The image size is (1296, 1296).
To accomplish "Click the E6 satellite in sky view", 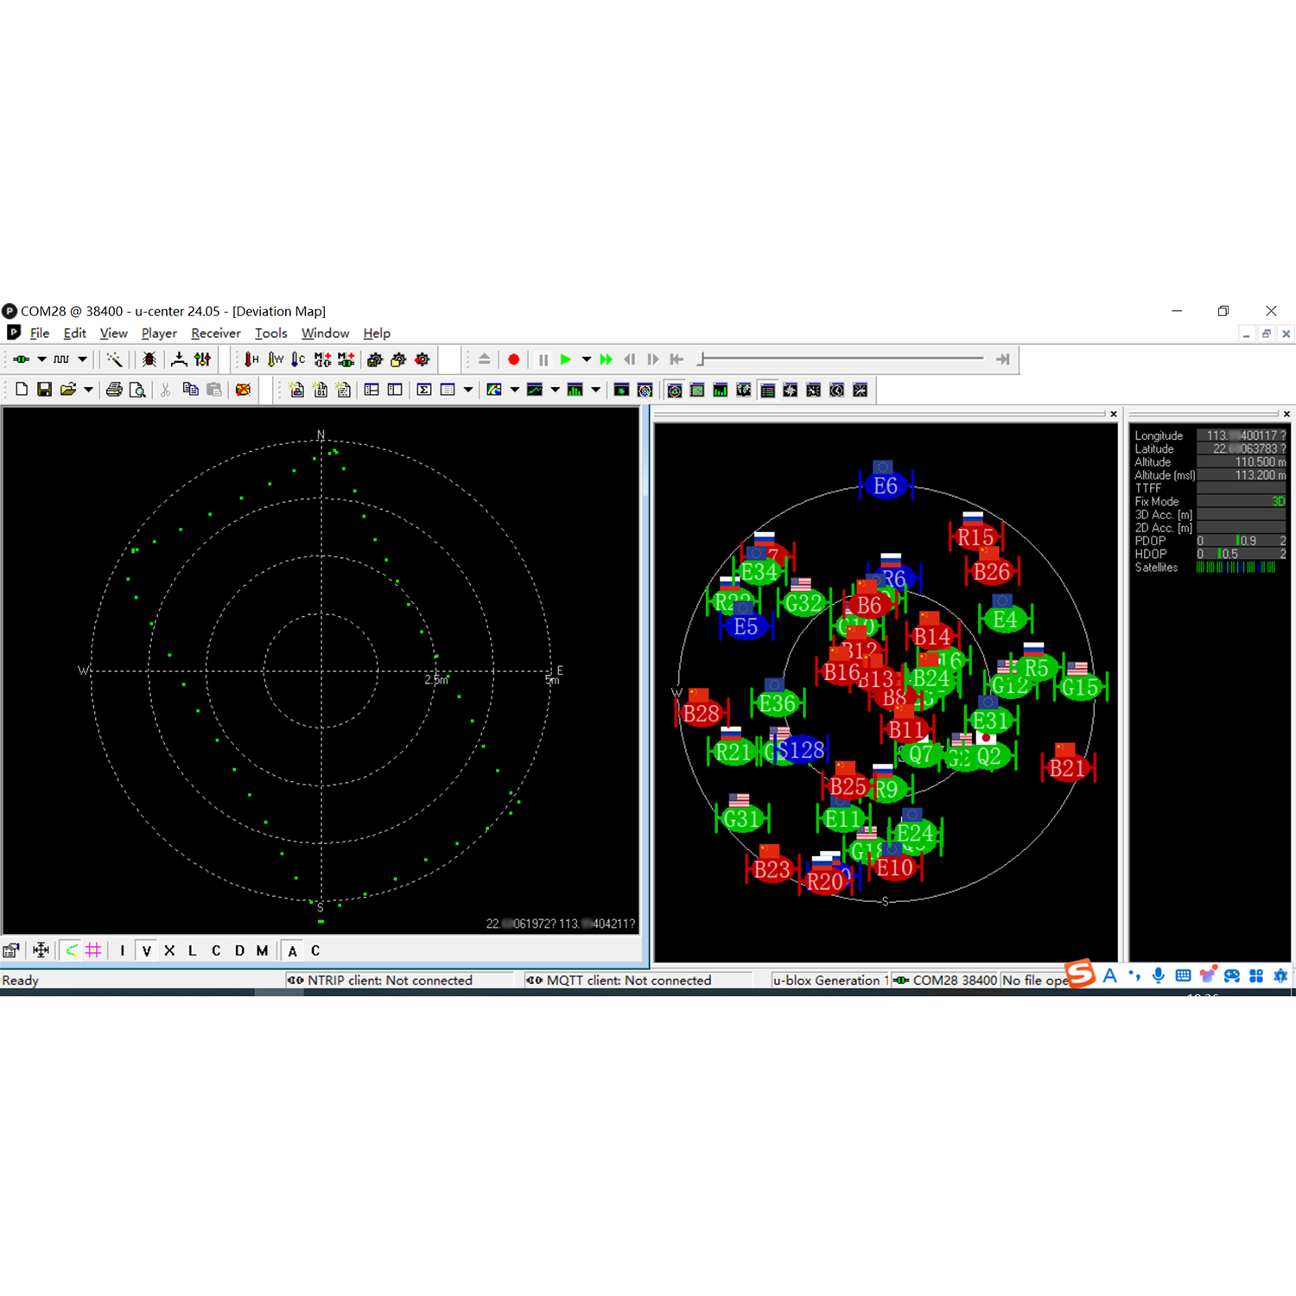I will [886, 486].
